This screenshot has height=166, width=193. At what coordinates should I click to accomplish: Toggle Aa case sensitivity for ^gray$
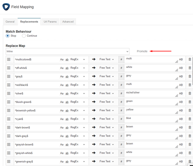pos(62,76)
